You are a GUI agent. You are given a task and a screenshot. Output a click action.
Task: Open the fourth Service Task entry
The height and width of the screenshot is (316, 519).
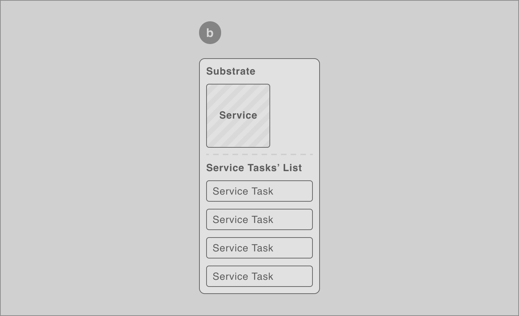click(259, 276)
